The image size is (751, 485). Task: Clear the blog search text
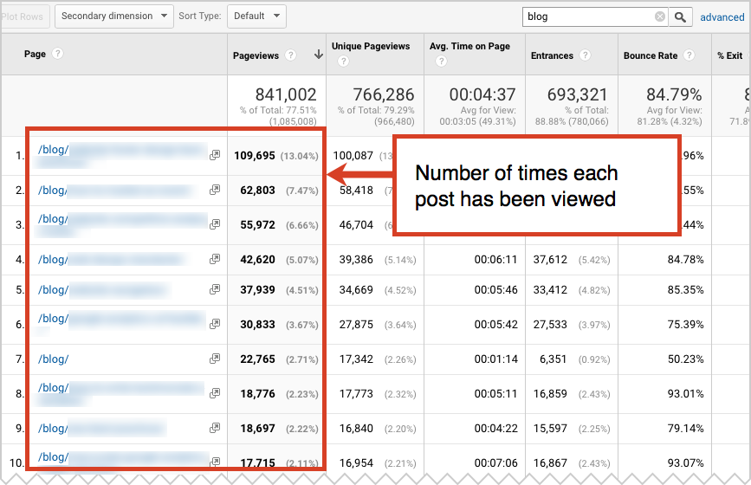click(x=660, y=16)
